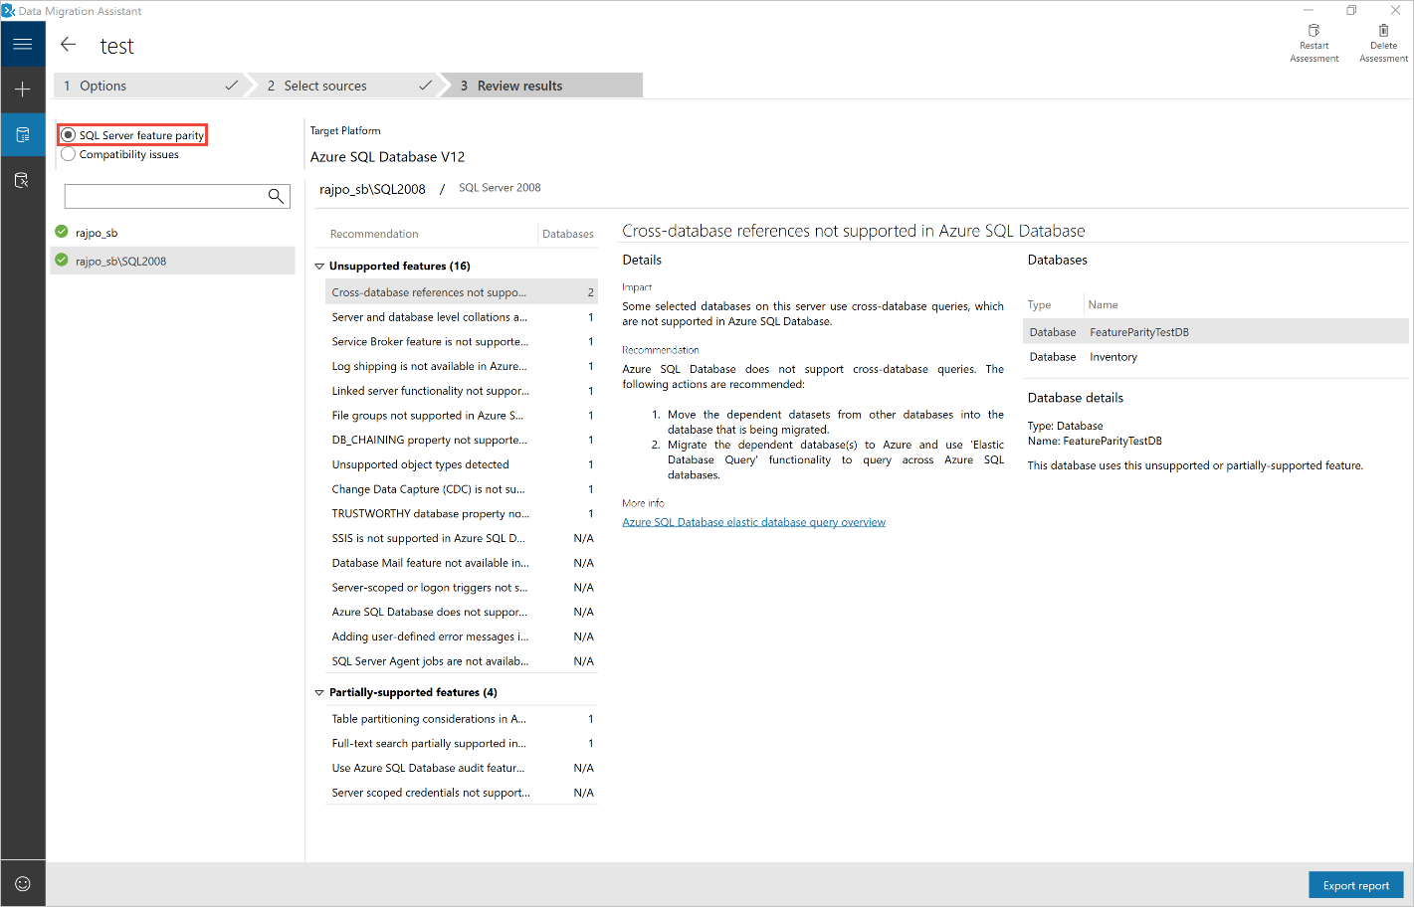Send feedback using the smiley icon

coord(22,883)
